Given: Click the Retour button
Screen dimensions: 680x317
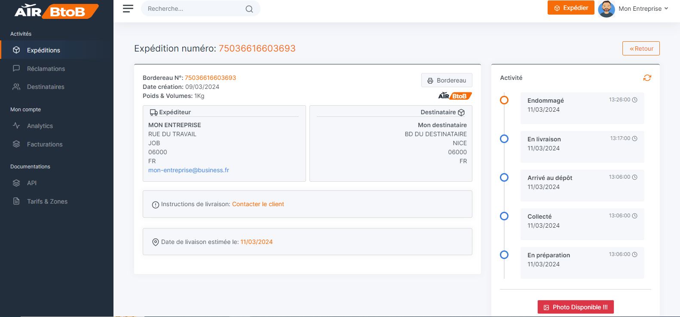Looking at the screenshot, I should tap(641, 49).
